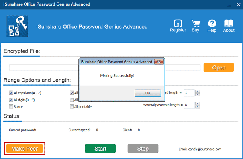Screen dimensions: 243x159
Task: Enable the Space checkbox
Action: [11, 107]
